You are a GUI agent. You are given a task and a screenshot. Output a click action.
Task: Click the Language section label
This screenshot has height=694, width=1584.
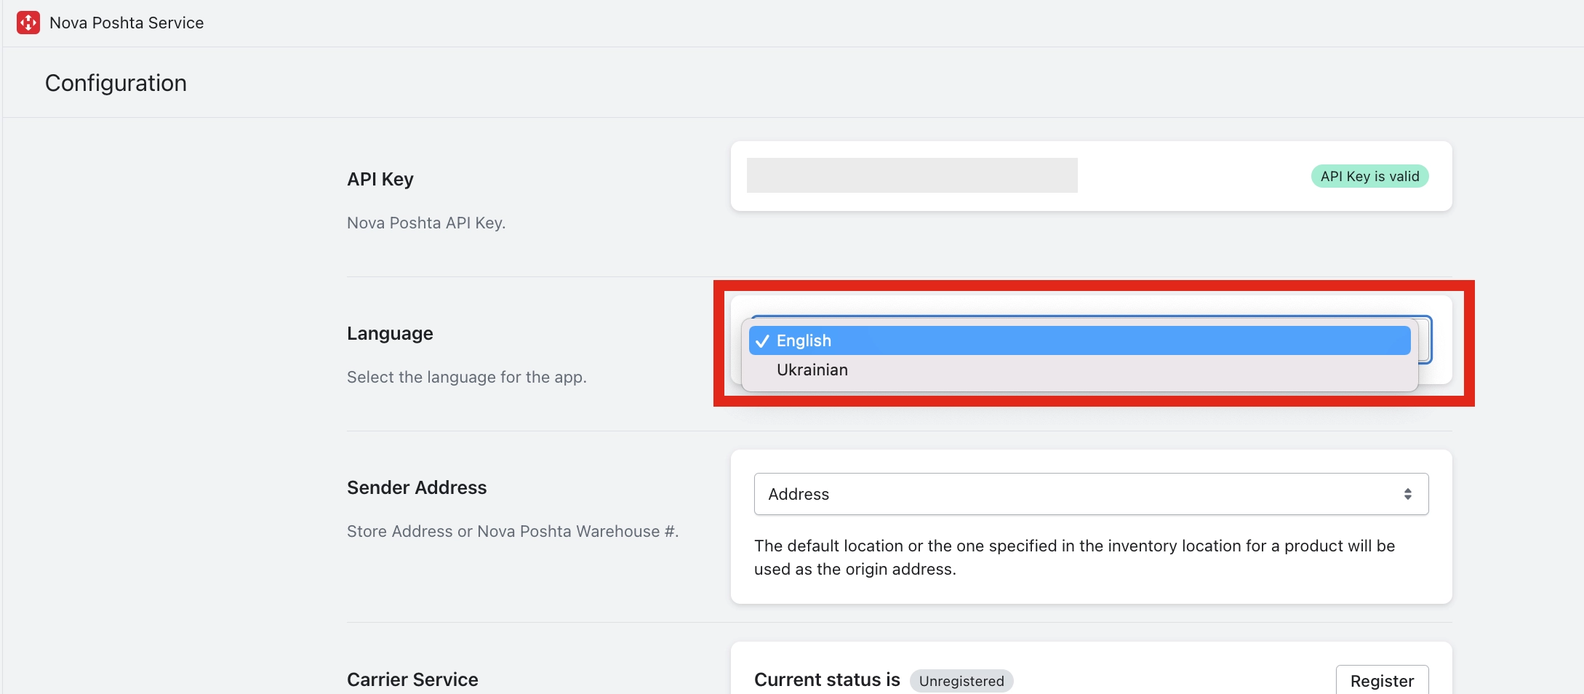[x=390, y=333]
